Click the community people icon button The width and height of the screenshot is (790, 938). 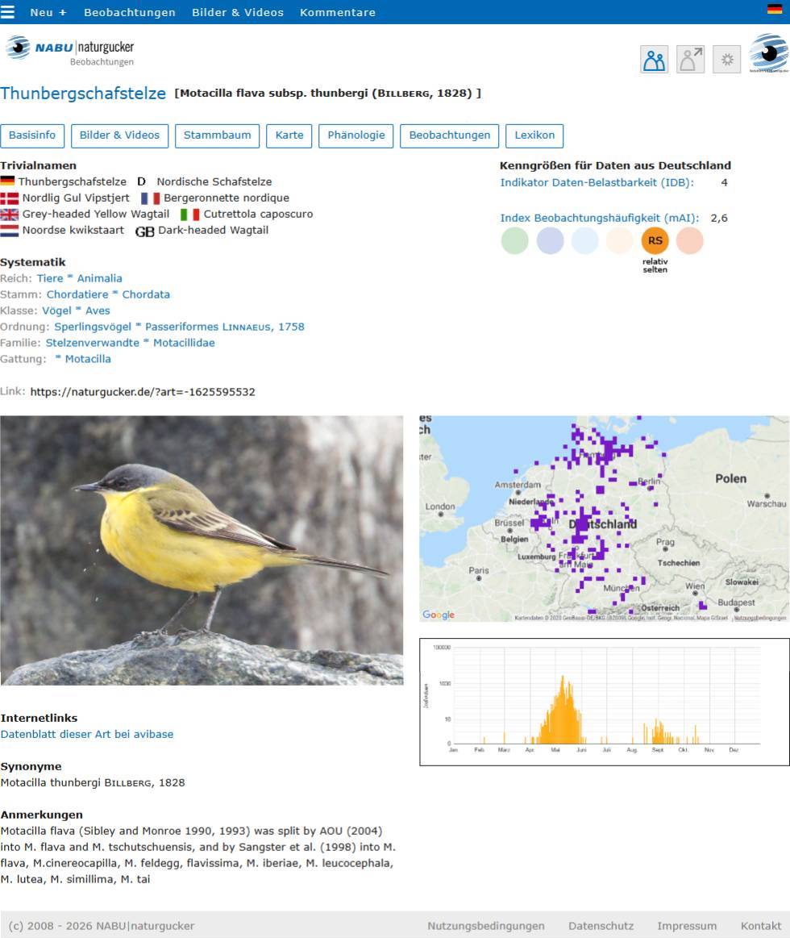(x=655, y=59)
